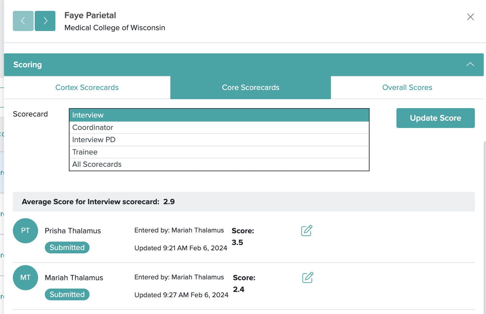Collapse the Scoring section
The height and width of the screenshot is (314, 486).
[x=470, y=64]
